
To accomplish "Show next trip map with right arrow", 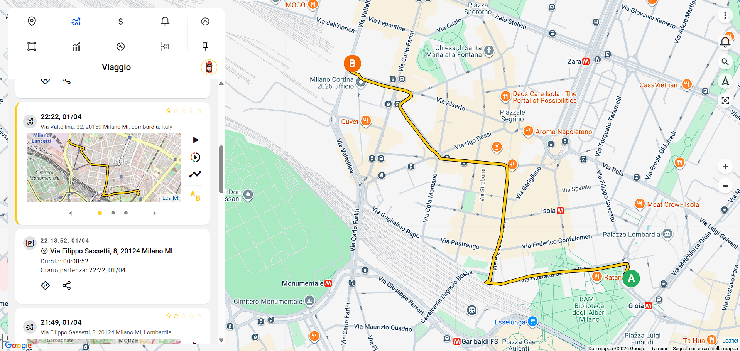I will tap(154, 213).
